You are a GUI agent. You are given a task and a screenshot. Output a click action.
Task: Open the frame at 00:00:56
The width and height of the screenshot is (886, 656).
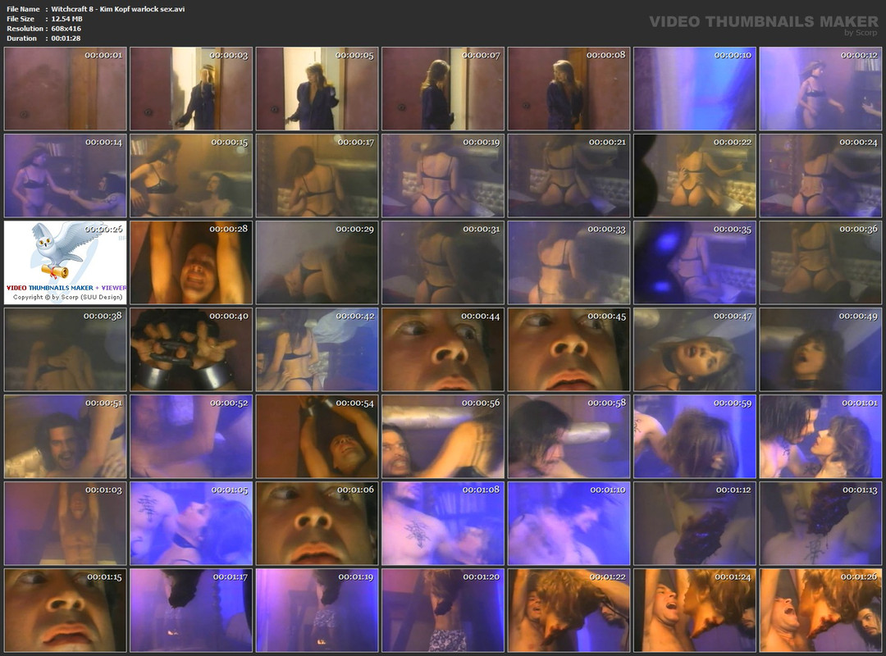click(443, 437)
